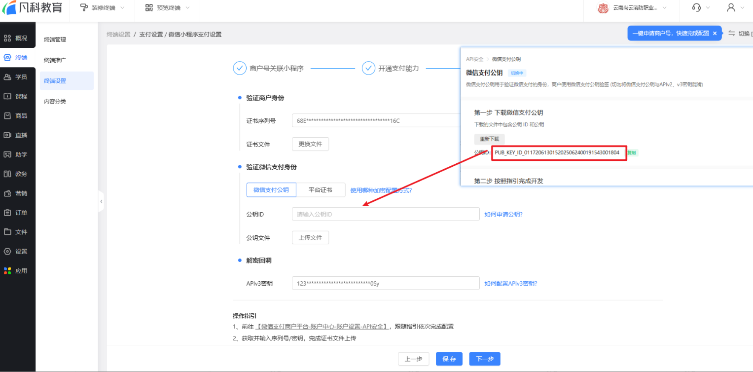Expand the 装修终端 dropdown menu
Screen dimensions: 753x372
pyautogui.click(x=103, y=8)
